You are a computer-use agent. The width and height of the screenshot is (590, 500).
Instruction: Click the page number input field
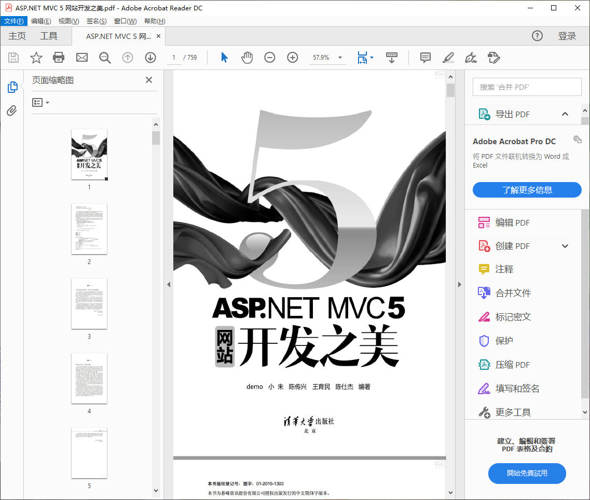tap(174, 58)
